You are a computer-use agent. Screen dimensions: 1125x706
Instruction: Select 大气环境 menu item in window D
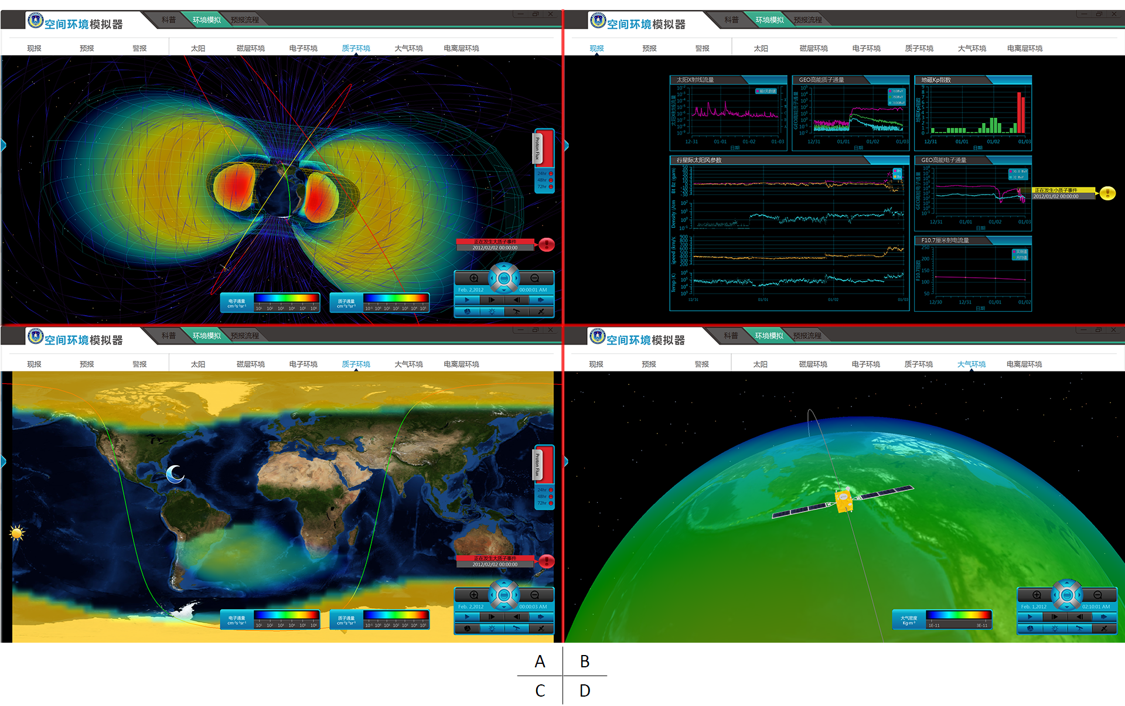tap(971, 364)
